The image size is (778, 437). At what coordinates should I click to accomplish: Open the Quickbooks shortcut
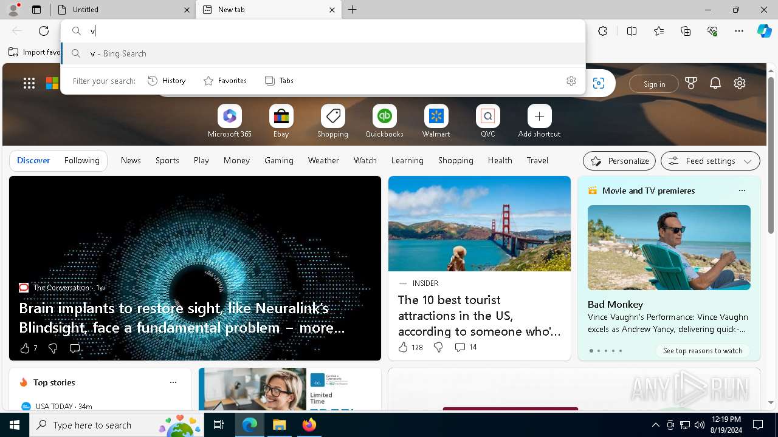pyautogui.click(x=385, y=121)
